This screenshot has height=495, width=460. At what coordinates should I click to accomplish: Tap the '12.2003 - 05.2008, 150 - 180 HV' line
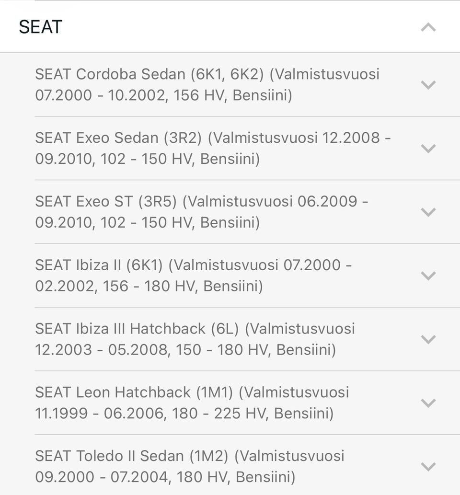(153, 350)
